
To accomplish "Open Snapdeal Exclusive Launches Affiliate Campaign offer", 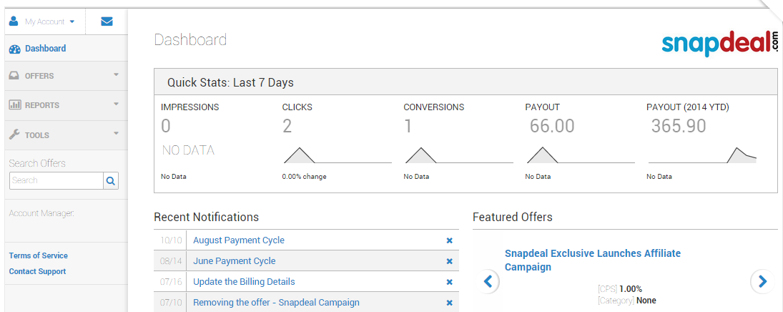I will [592, 260].
